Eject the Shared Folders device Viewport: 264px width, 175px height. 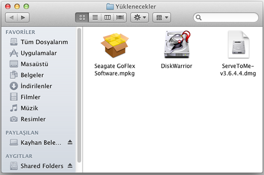pos(70,166)
